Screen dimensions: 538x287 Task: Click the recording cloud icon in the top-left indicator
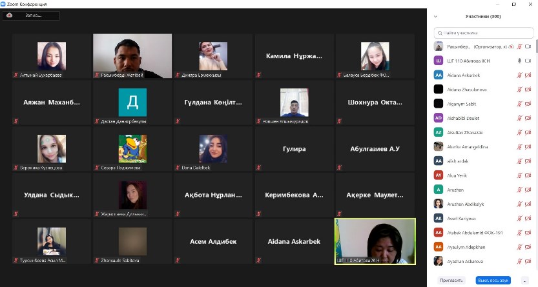(10, 15)
